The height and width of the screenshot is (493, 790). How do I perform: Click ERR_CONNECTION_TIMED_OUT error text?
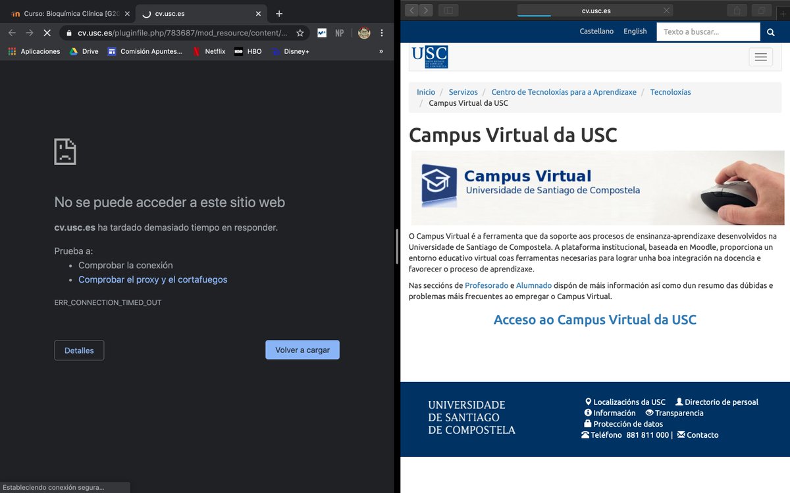pyautogui.click(x=108, y=303)
